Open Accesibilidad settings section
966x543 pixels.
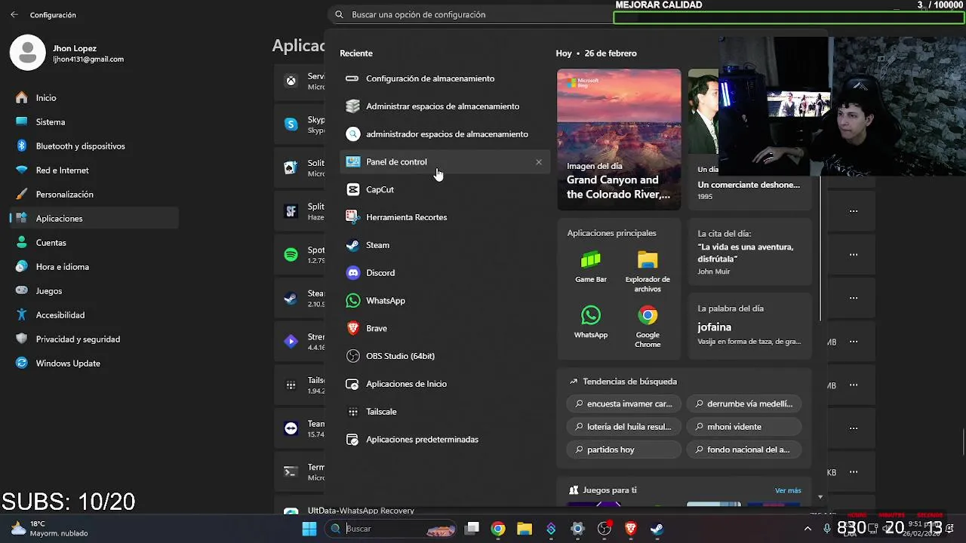[x=94, y=315]
